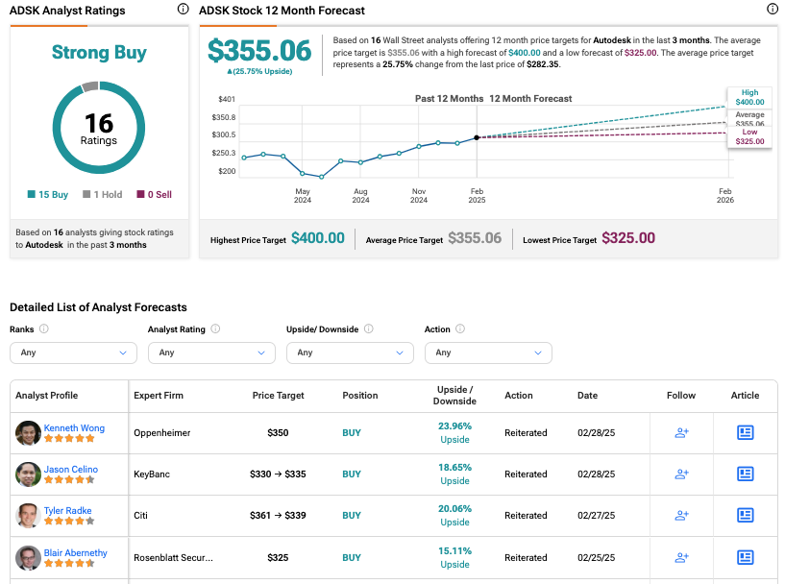Open article for Blair Abernethy's Rosenblatt rating
This screenshot has height=584, width=785.
(x=745, y=557)
